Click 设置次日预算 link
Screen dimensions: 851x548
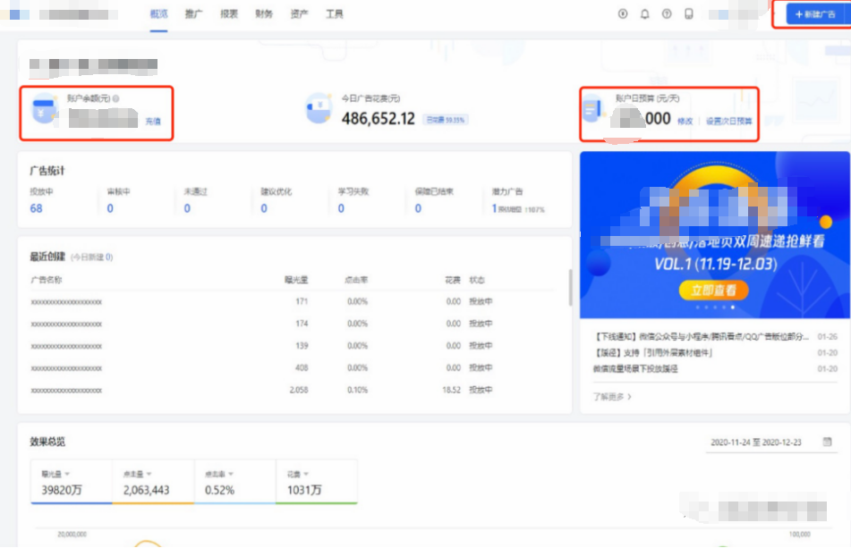[x=729, y=121]
